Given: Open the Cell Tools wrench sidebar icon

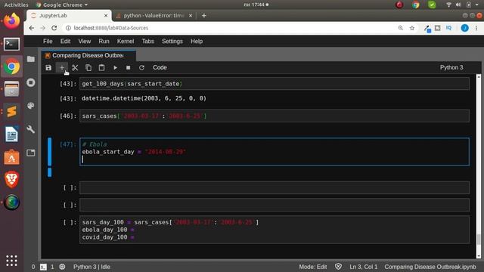Looking at the screenshot, I should point(31,129).
